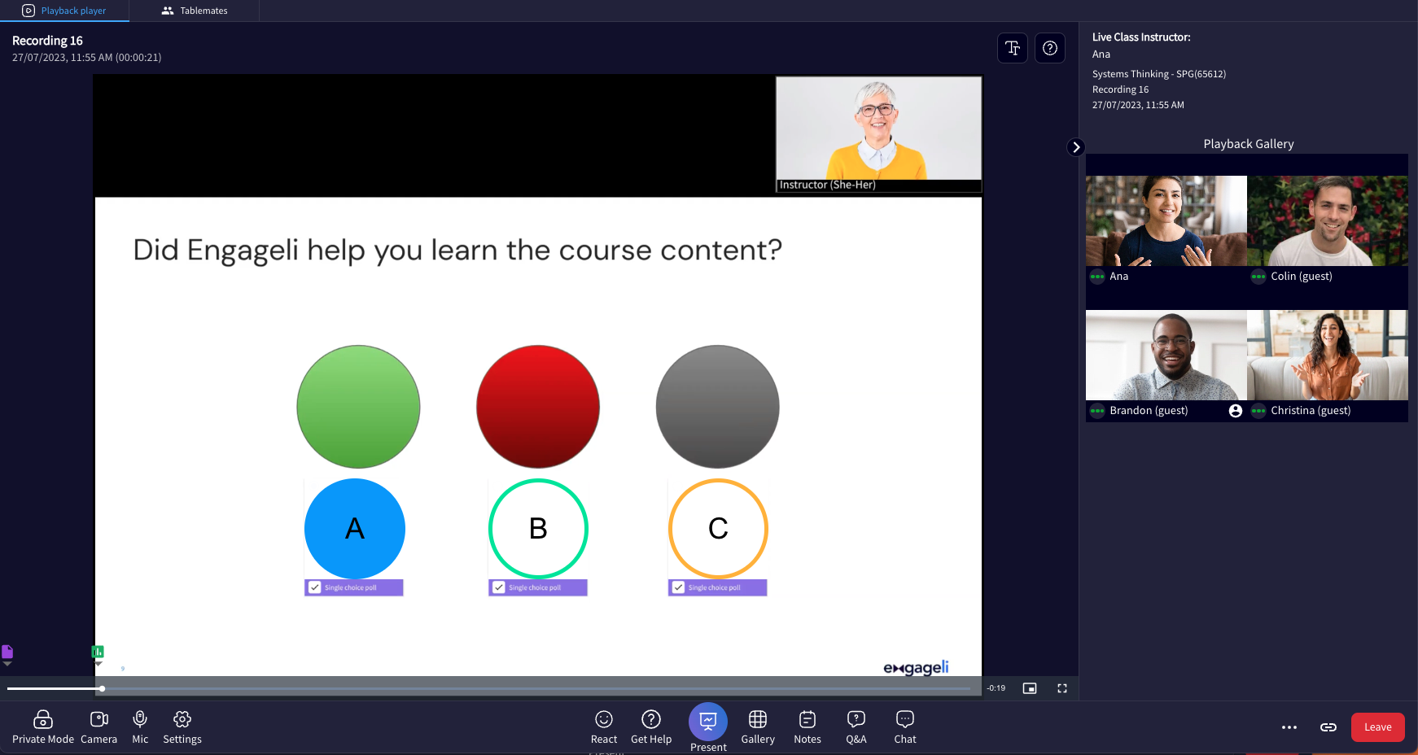Toggle the Camera on

[x=98, y=727]
